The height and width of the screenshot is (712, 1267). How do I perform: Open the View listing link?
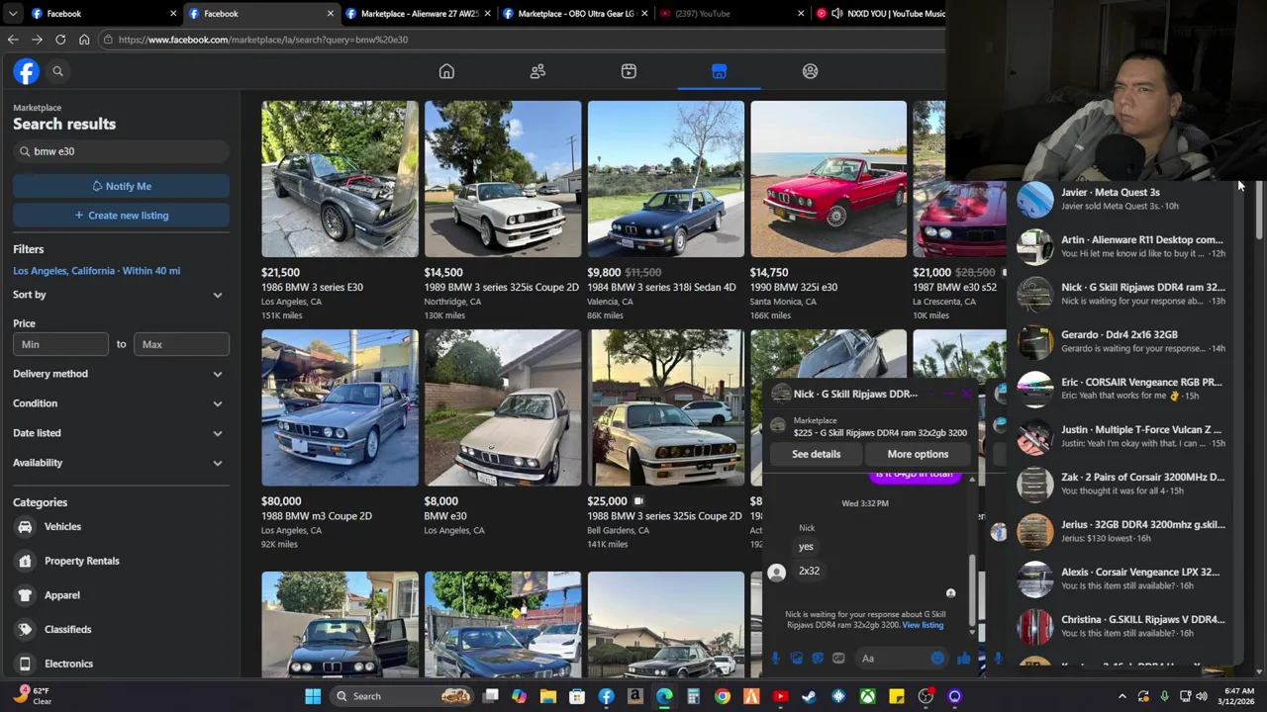(x=923, y=625)
